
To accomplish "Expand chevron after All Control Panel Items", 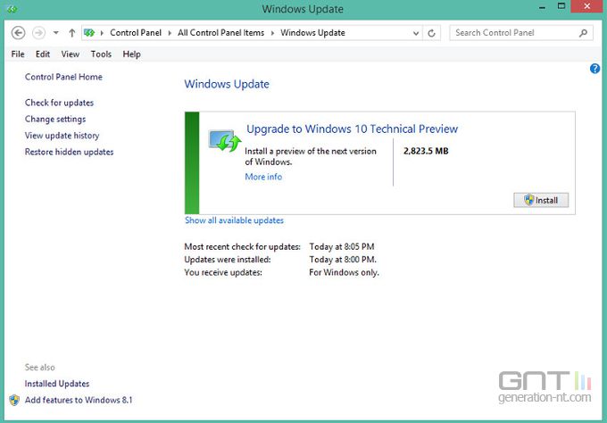I will click(272, 33).
